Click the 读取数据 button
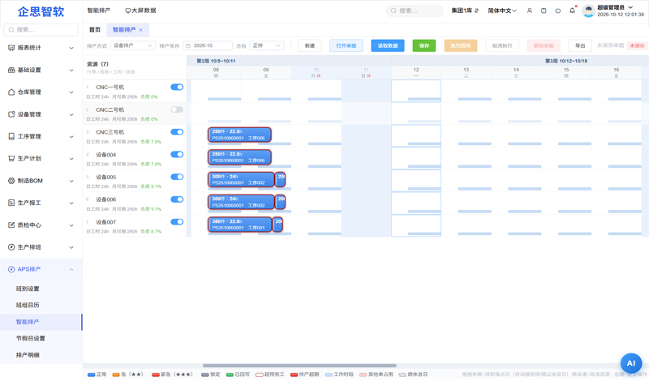This screenshot has height=381, width=649. tap(388, 45)
